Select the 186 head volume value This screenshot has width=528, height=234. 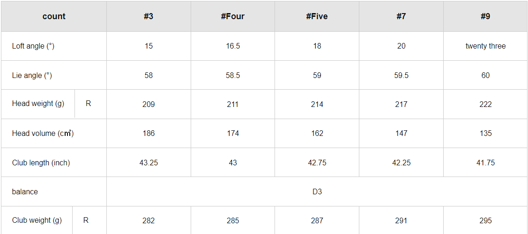tap(149, 133)
